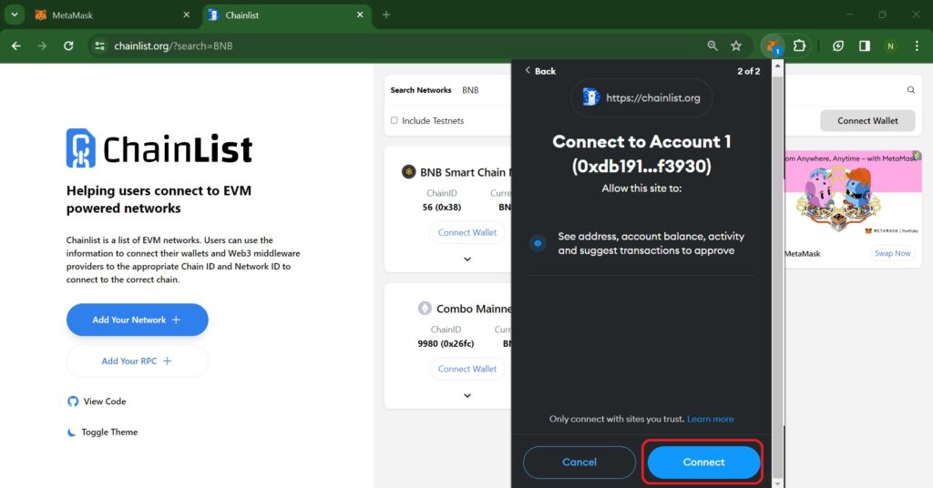
Task: Click the address bar URL chainlist.org
Action: [x=173, y=46]
